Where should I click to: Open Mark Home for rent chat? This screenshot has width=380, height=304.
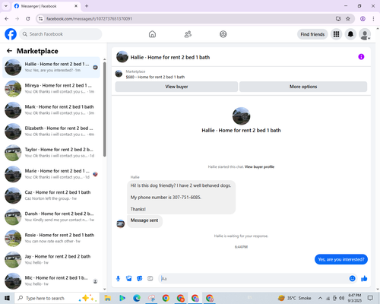(x=51, y=110)
